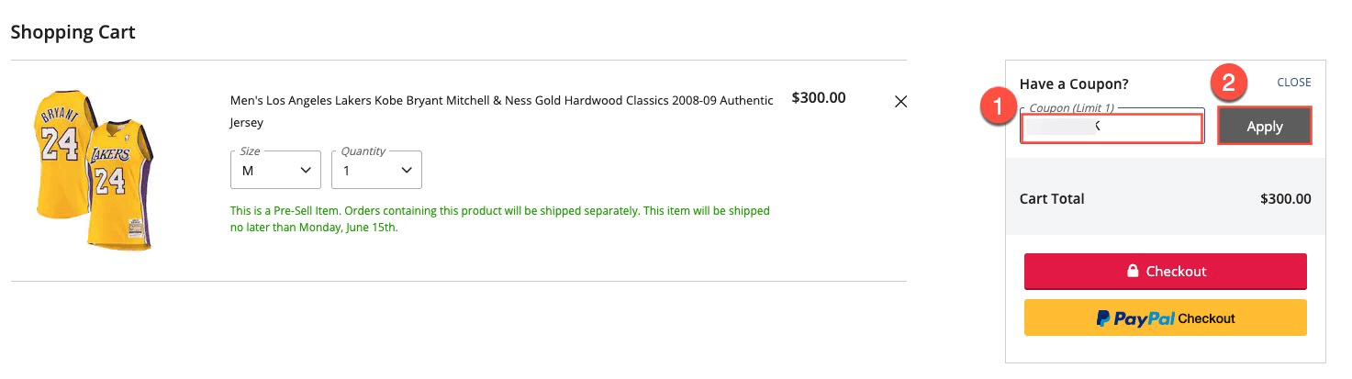1352x379 pixels.
Task: Click the Have a Coupon? heading
Action: [x=1074, y=84]
